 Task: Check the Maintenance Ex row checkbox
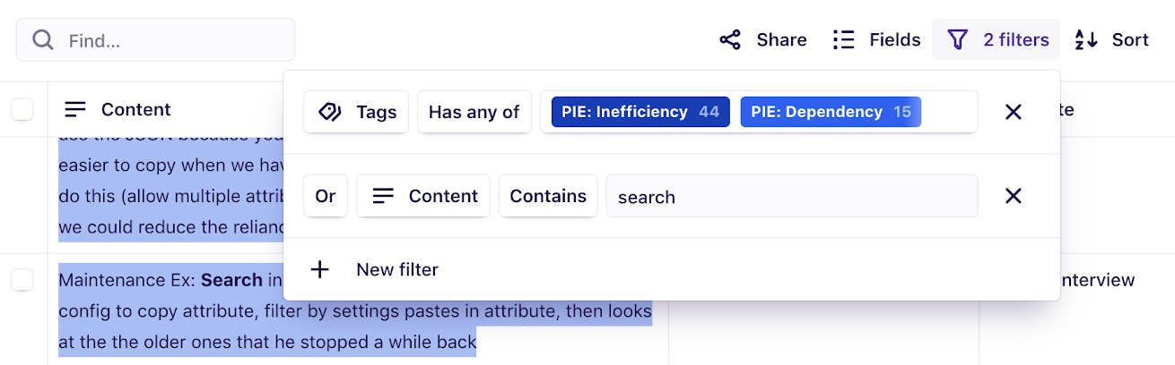22,280
